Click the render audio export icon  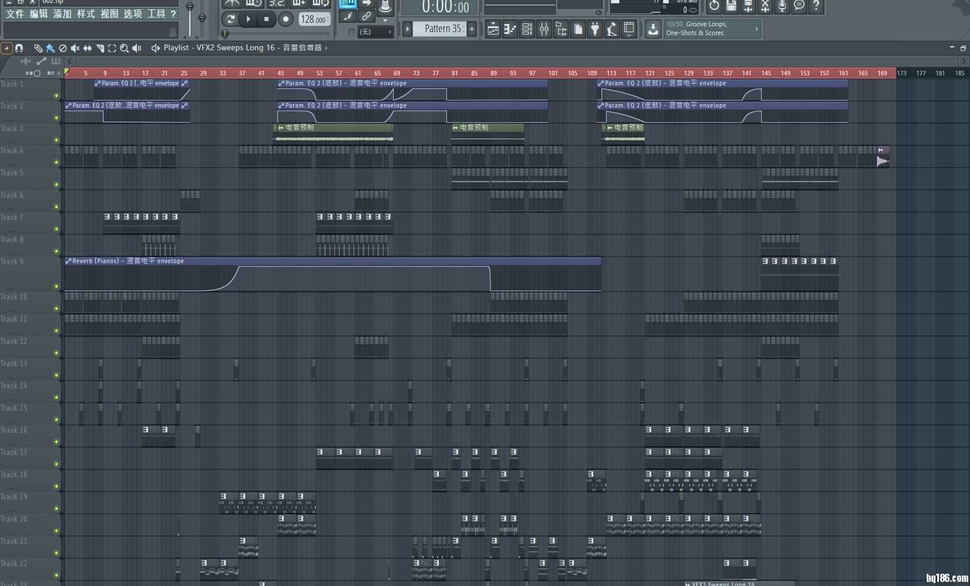(748, 6)
